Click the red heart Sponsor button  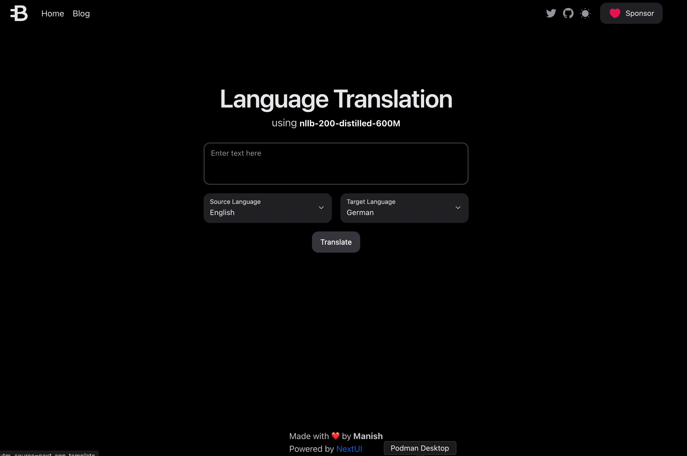point(631,13)
